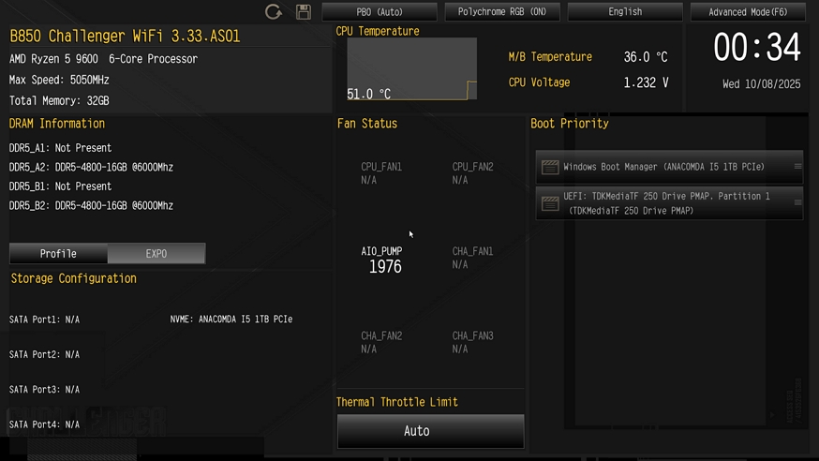Toggle the PBO (Auto) setting
The image size is (819, 461).
click(x=380, y=12)
